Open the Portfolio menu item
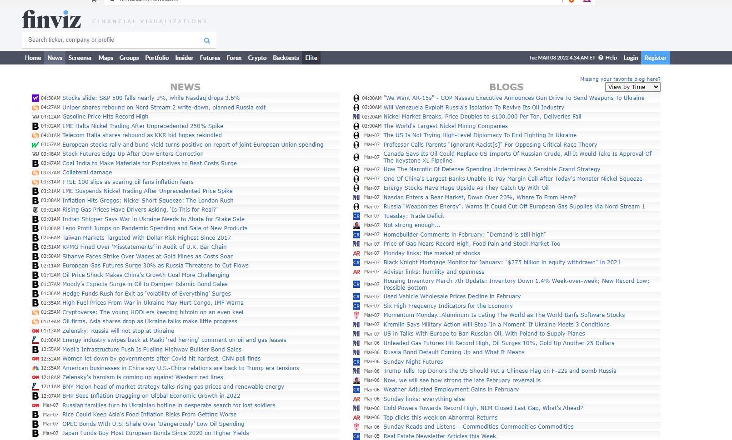This screenshot has width=732, height=440. click(157, 58)
